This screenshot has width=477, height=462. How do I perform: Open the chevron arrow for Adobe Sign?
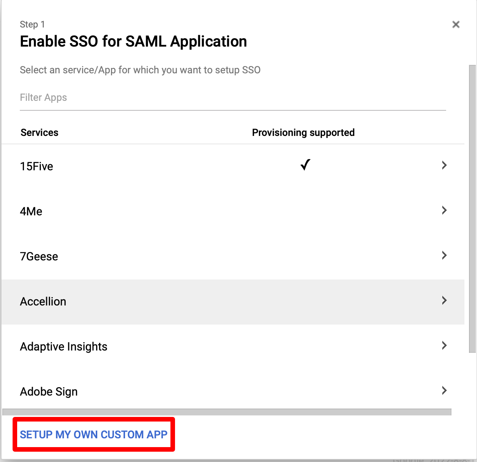point(444,391)
